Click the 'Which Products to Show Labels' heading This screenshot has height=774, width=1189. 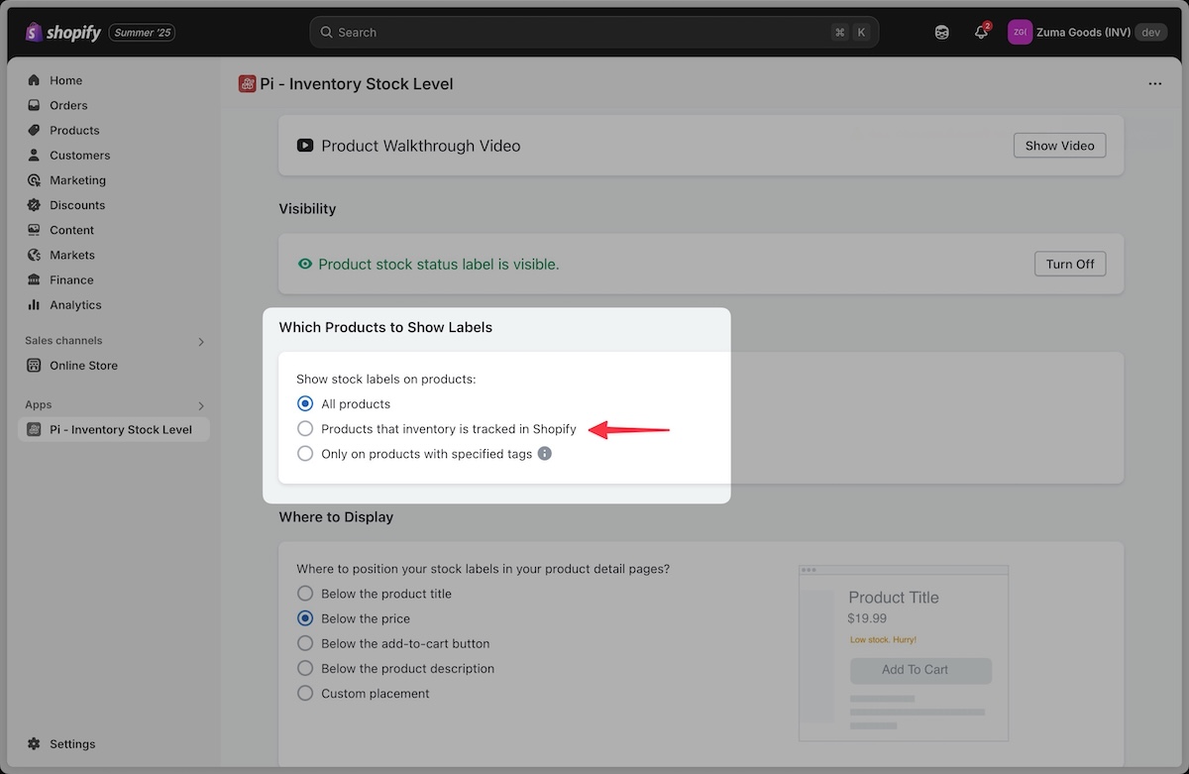click(x=385, y=327)
